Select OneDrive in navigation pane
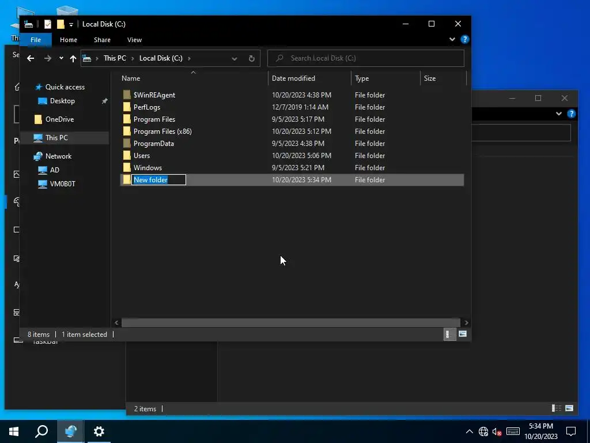 pos(59,119)
